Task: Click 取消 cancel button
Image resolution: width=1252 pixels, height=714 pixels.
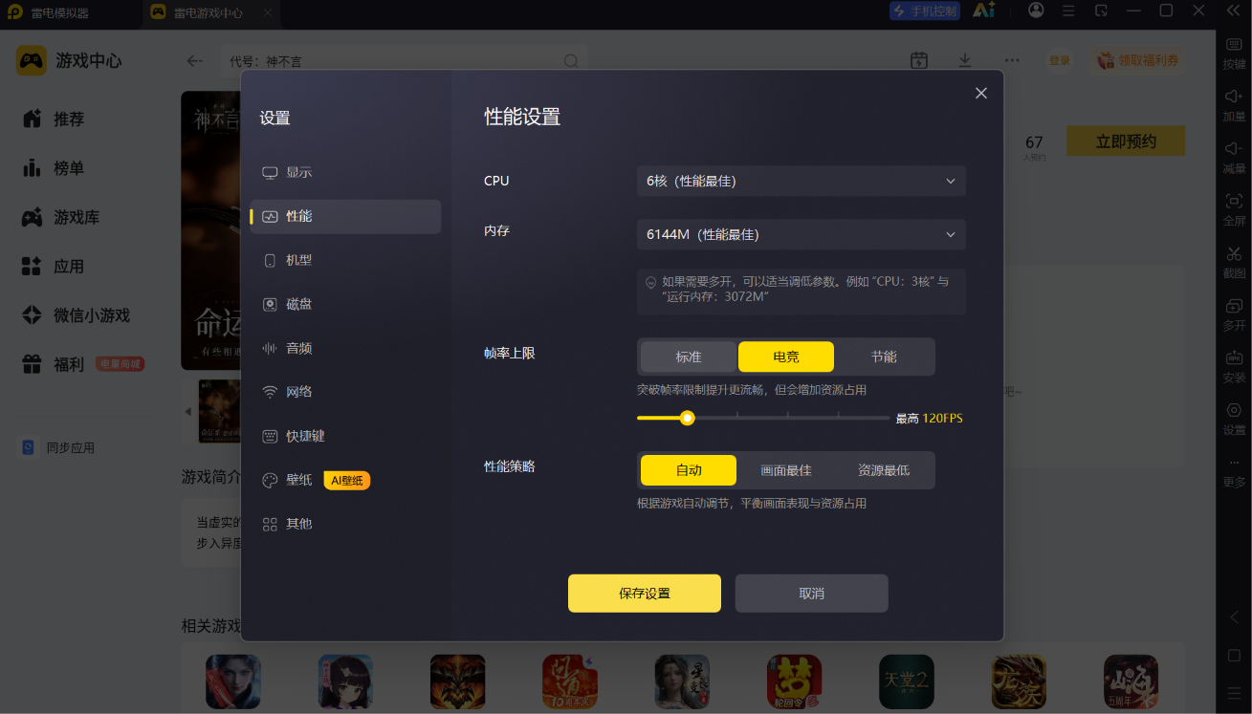Action: tap(811, 593)
